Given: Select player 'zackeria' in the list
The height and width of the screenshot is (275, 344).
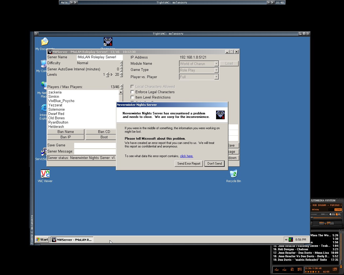Looking at the screenshot, I should (x=83, y=92).
